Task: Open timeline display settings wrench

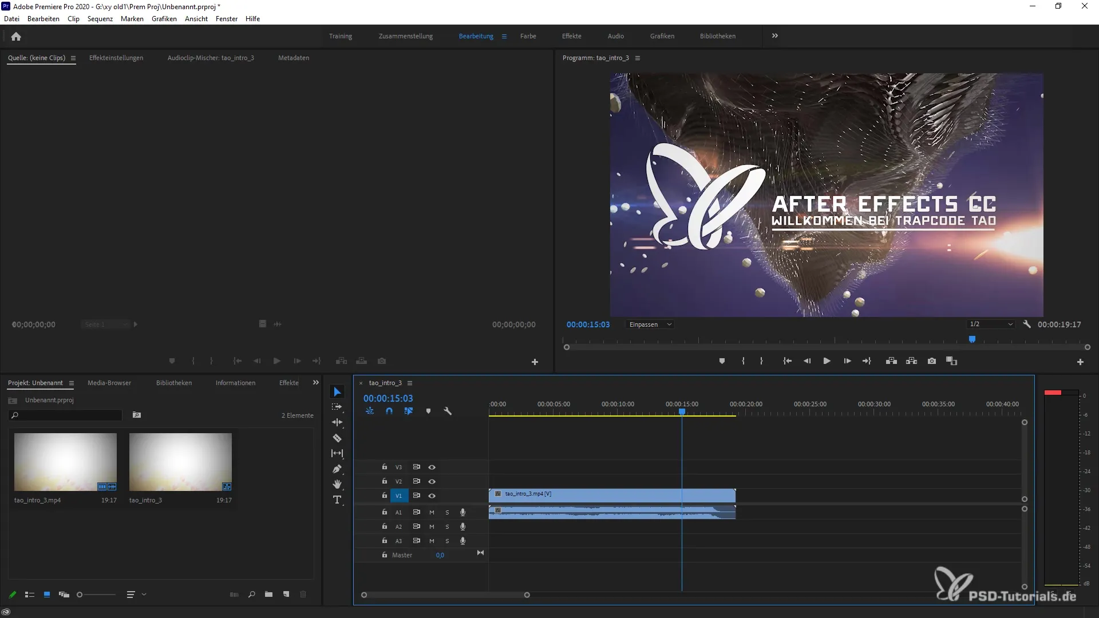Action: point(448,411)
